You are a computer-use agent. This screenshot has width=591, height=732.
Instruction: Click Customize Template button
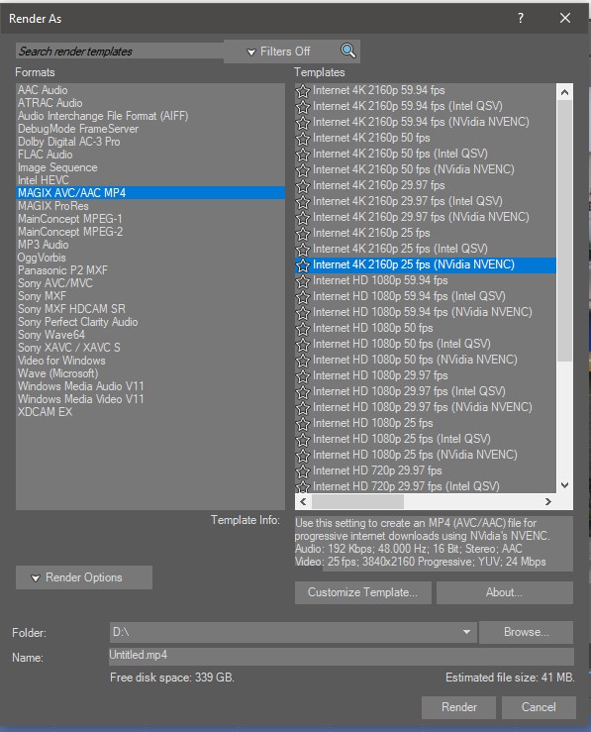(x=363, y=592)
